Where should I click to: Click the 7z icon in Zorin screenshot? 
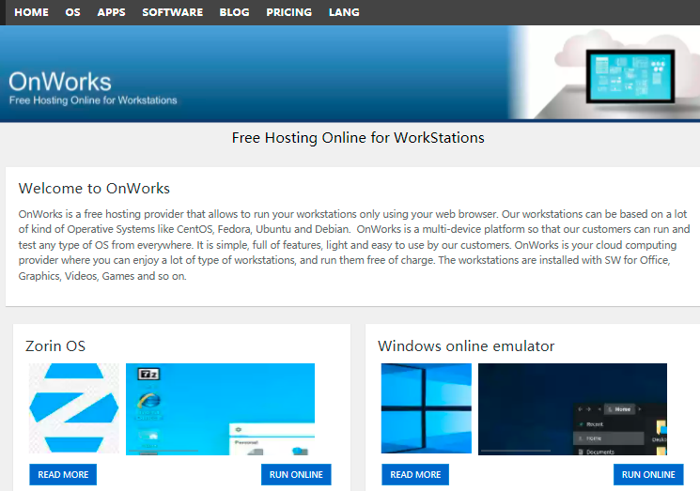[148, 374]
